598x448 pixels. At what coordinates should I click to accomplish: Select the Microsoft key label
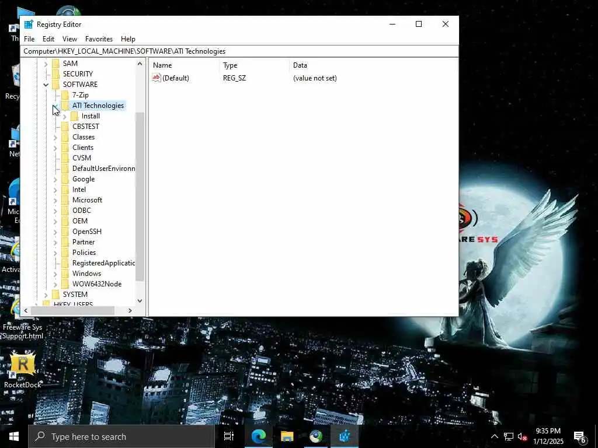click(88, 200)
